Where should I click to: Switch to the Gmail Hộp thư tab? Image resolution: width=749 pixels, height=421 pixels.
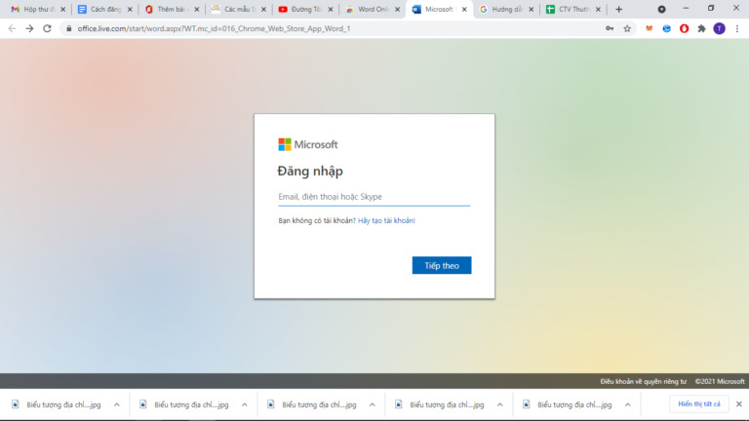pyautogui.click(x=34, y=9)
